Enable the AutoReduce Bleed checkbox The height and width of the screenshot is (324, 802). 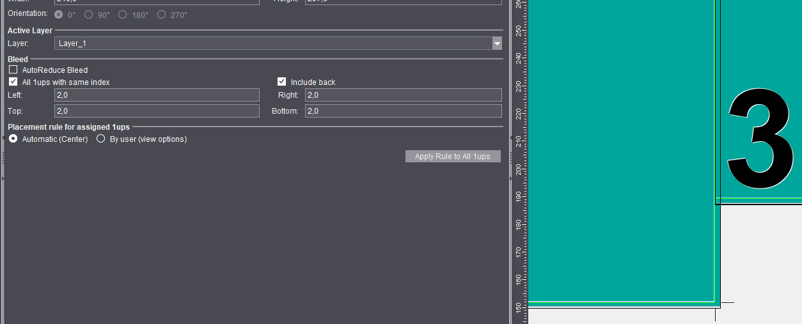pos(13,70)
